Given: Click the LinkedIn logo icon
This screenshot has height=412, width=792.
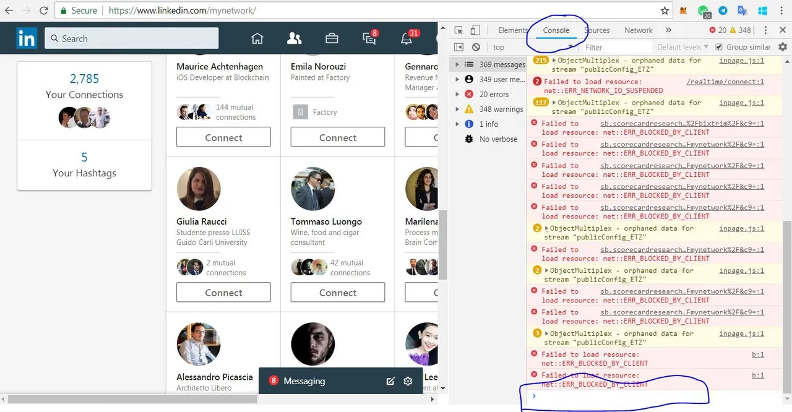Looking at the screenshot, I should [27, 38].
